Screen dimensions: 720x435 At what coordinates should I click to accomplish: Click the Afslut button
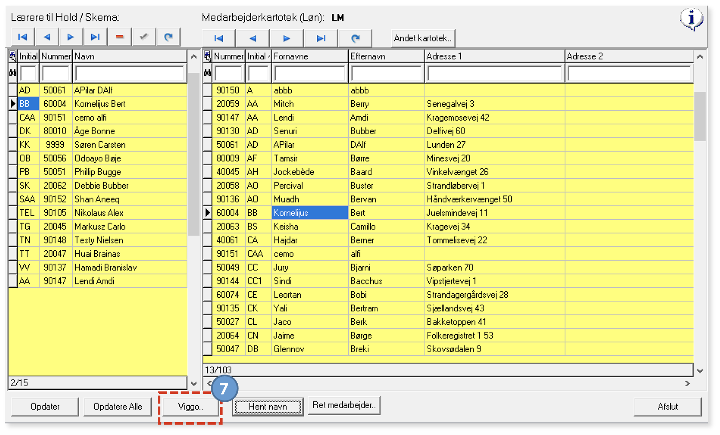point(667,407)
